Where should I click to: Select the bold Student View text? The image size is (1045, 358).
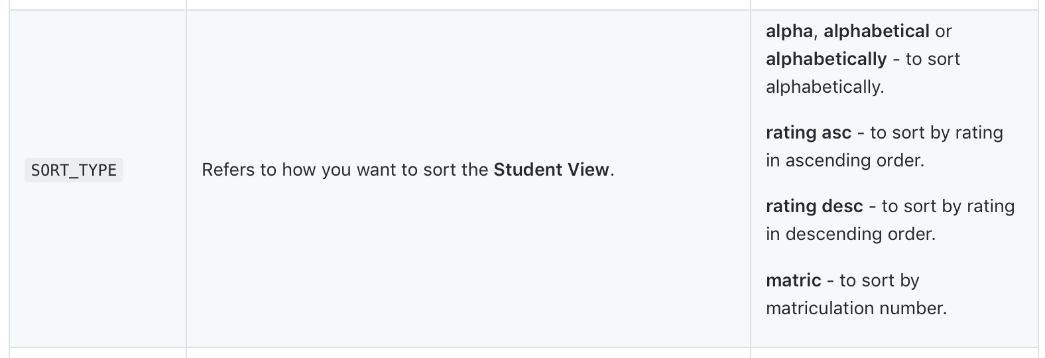click(x=551, y=170)
